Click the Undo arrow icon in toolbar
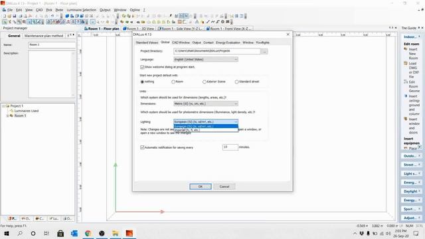This screenshot has width=425, height=239. coord(52,16)
